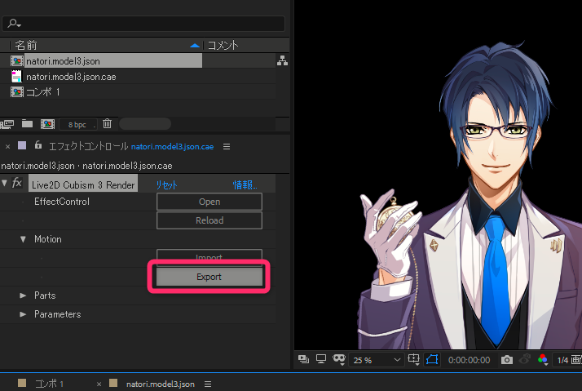582x391 pixels.
Task: Switch to the コンポ 1 timeline tab
Action: 50,384
